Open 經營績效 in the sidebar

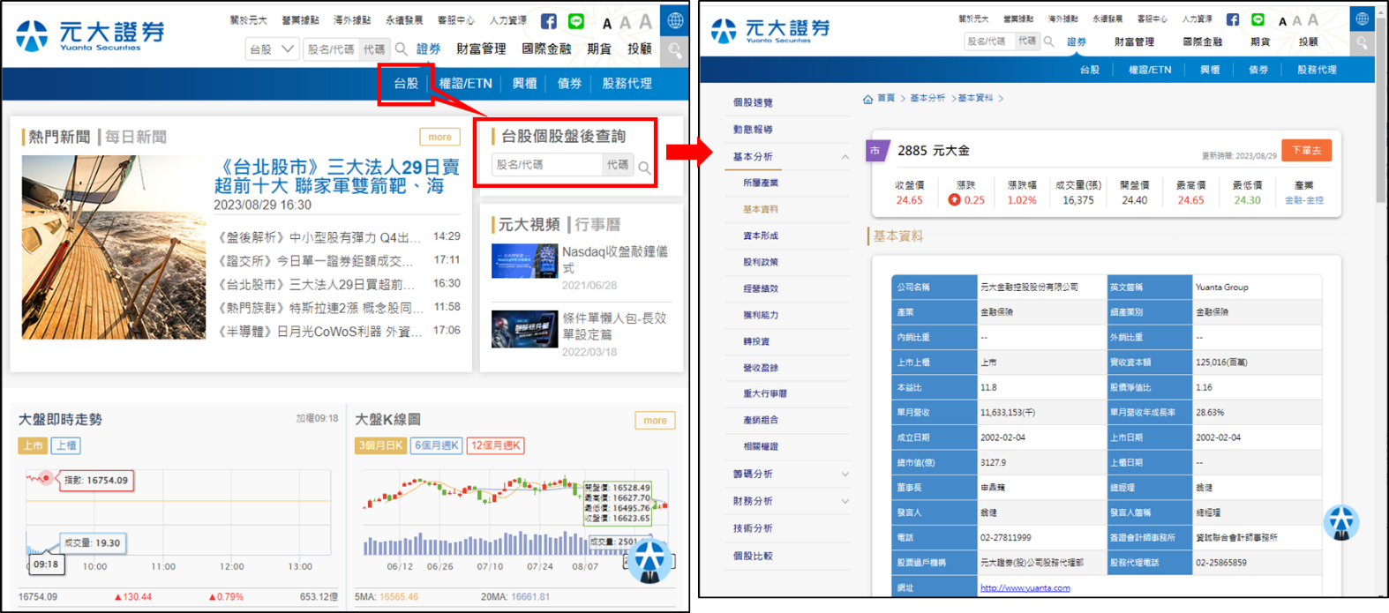click(x=761, y=288)
